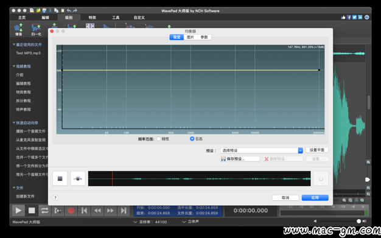The width and height of the screenshot is (381, 238).
Task: Click the Rewind button
Action: (97, 211)
